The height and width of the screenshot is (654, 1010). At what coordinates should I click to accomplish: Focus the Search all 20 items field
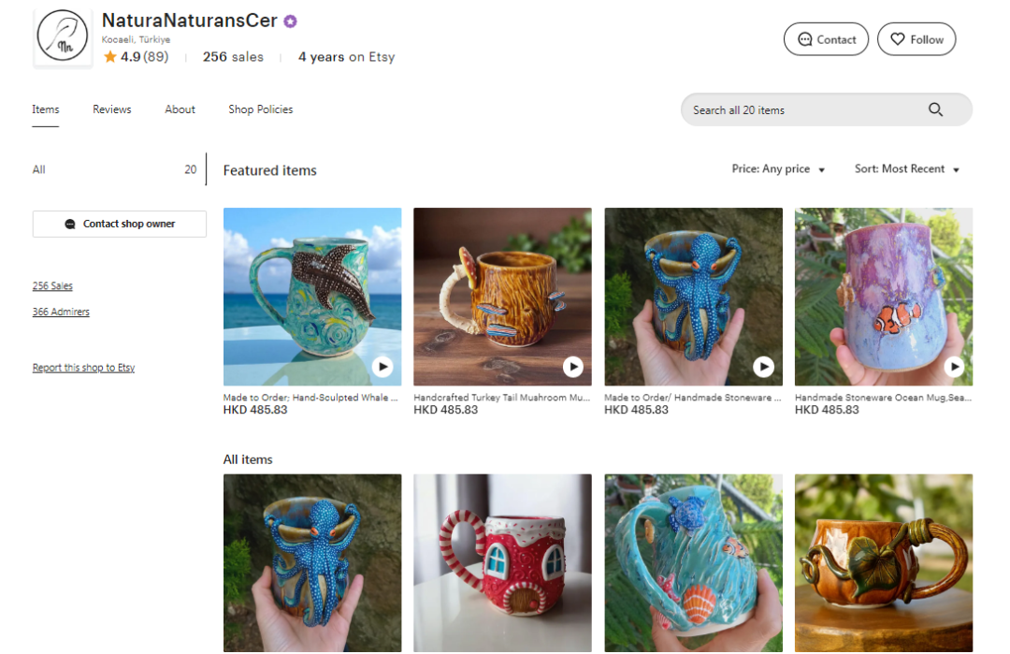click(x=804, y=109)
